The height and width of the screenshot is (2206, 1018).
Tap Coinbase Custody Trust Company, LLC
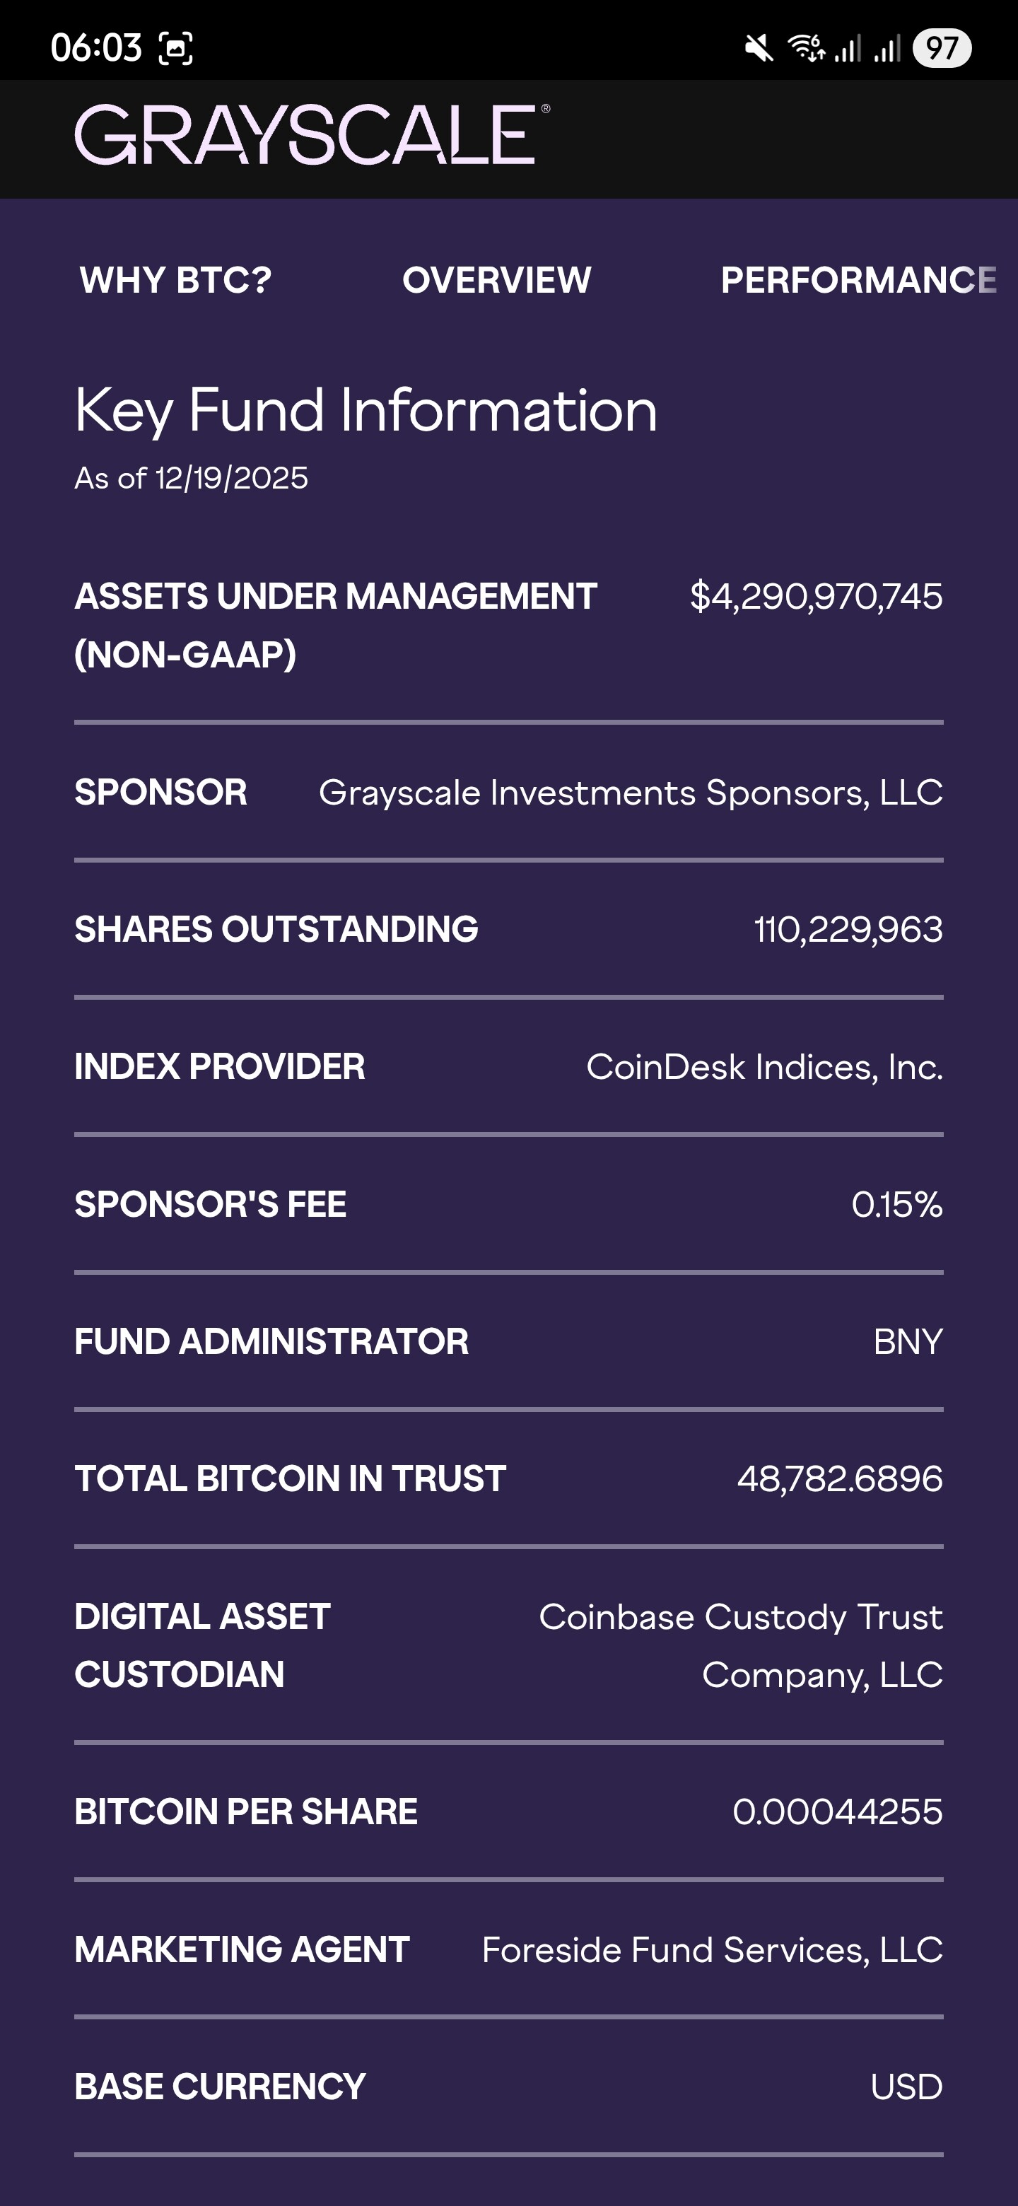741,1645
